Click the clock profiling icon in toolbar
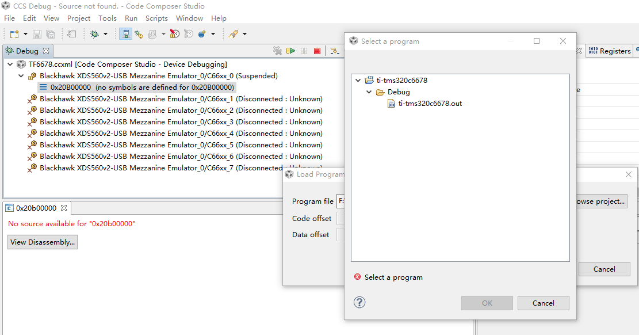The image size is (639, 335). (174, 35)
